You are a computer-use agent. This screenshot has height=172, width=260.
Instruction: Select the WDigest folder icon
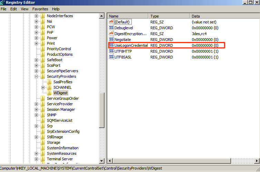(49, 93)
